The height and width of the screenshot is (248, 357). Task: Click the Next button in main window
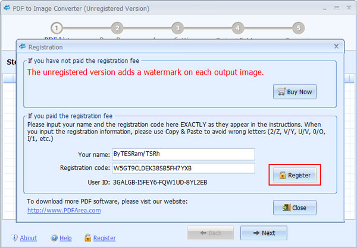(264, 233)
